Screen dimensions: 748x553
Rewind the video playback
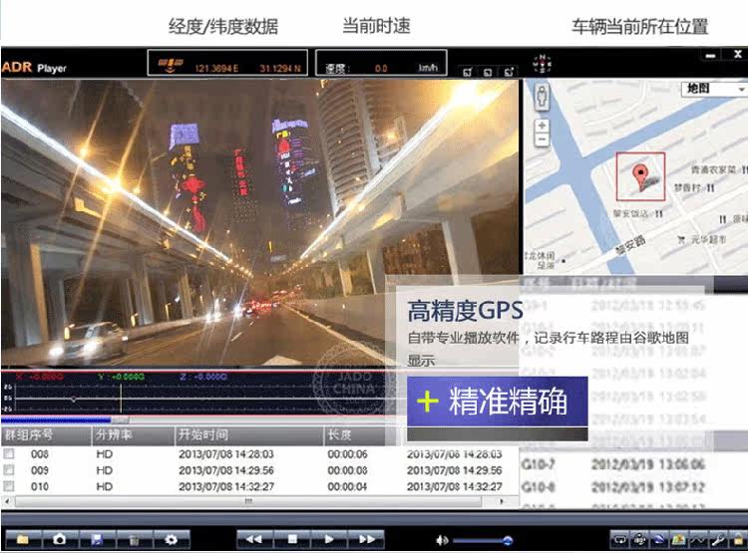click(x=254, y=539)
